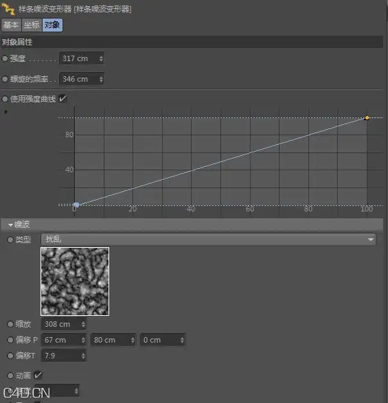Toggle the keyframe dot next to 强度
388x403 pixels.
(x=5, y=58)
